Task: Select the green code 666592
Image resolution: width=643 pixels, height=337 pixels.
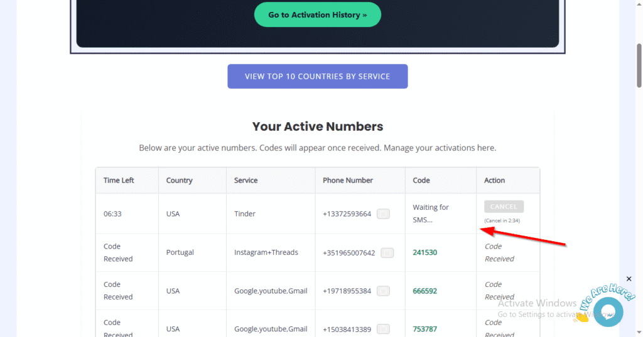Action: 425,291
